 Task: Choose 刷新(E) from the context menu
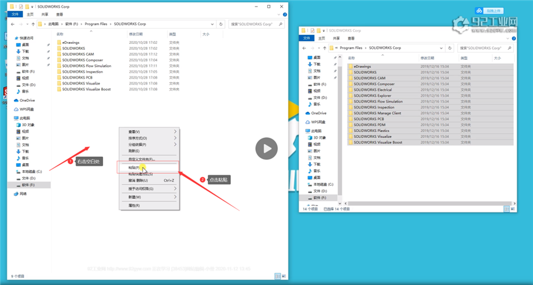149,151
